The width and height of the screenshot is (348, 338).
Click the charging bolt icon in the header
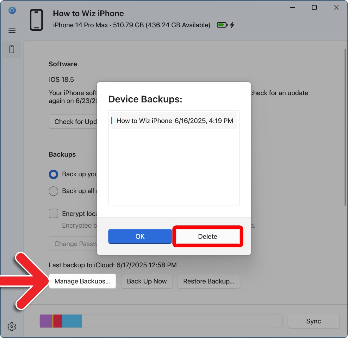[232, 25]
